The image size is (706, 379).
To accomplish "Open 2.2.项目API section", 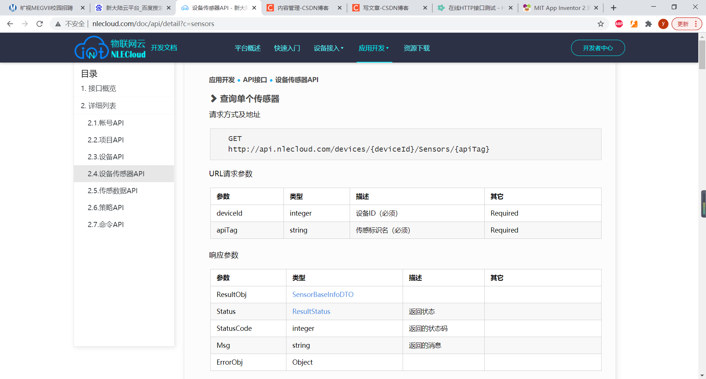I will tap(106, 140).
